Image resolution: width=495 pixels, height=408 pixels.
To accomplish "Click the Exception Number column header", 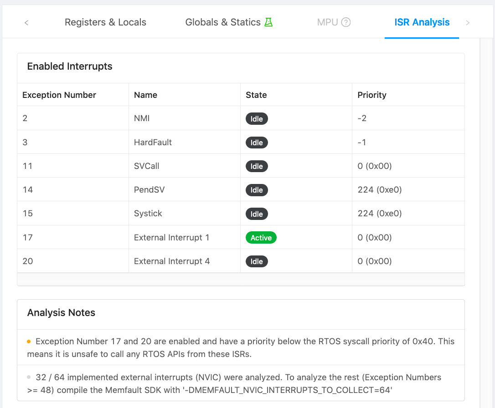I will tap(59, 95).
